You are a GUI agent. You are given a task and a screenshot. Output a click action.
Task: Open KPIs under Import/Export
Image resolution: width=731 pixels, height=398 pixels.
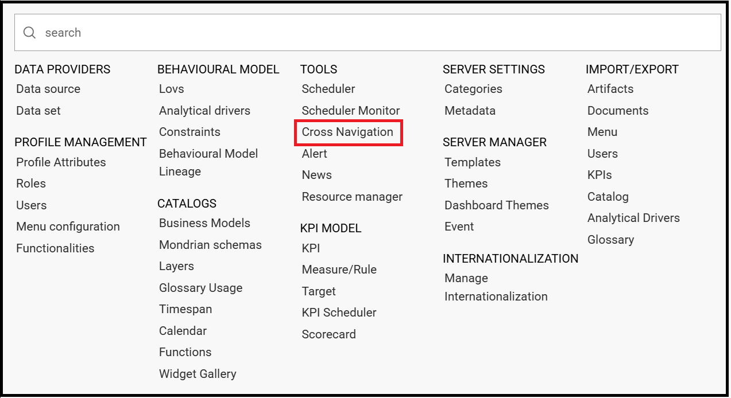tap(600, 175)
